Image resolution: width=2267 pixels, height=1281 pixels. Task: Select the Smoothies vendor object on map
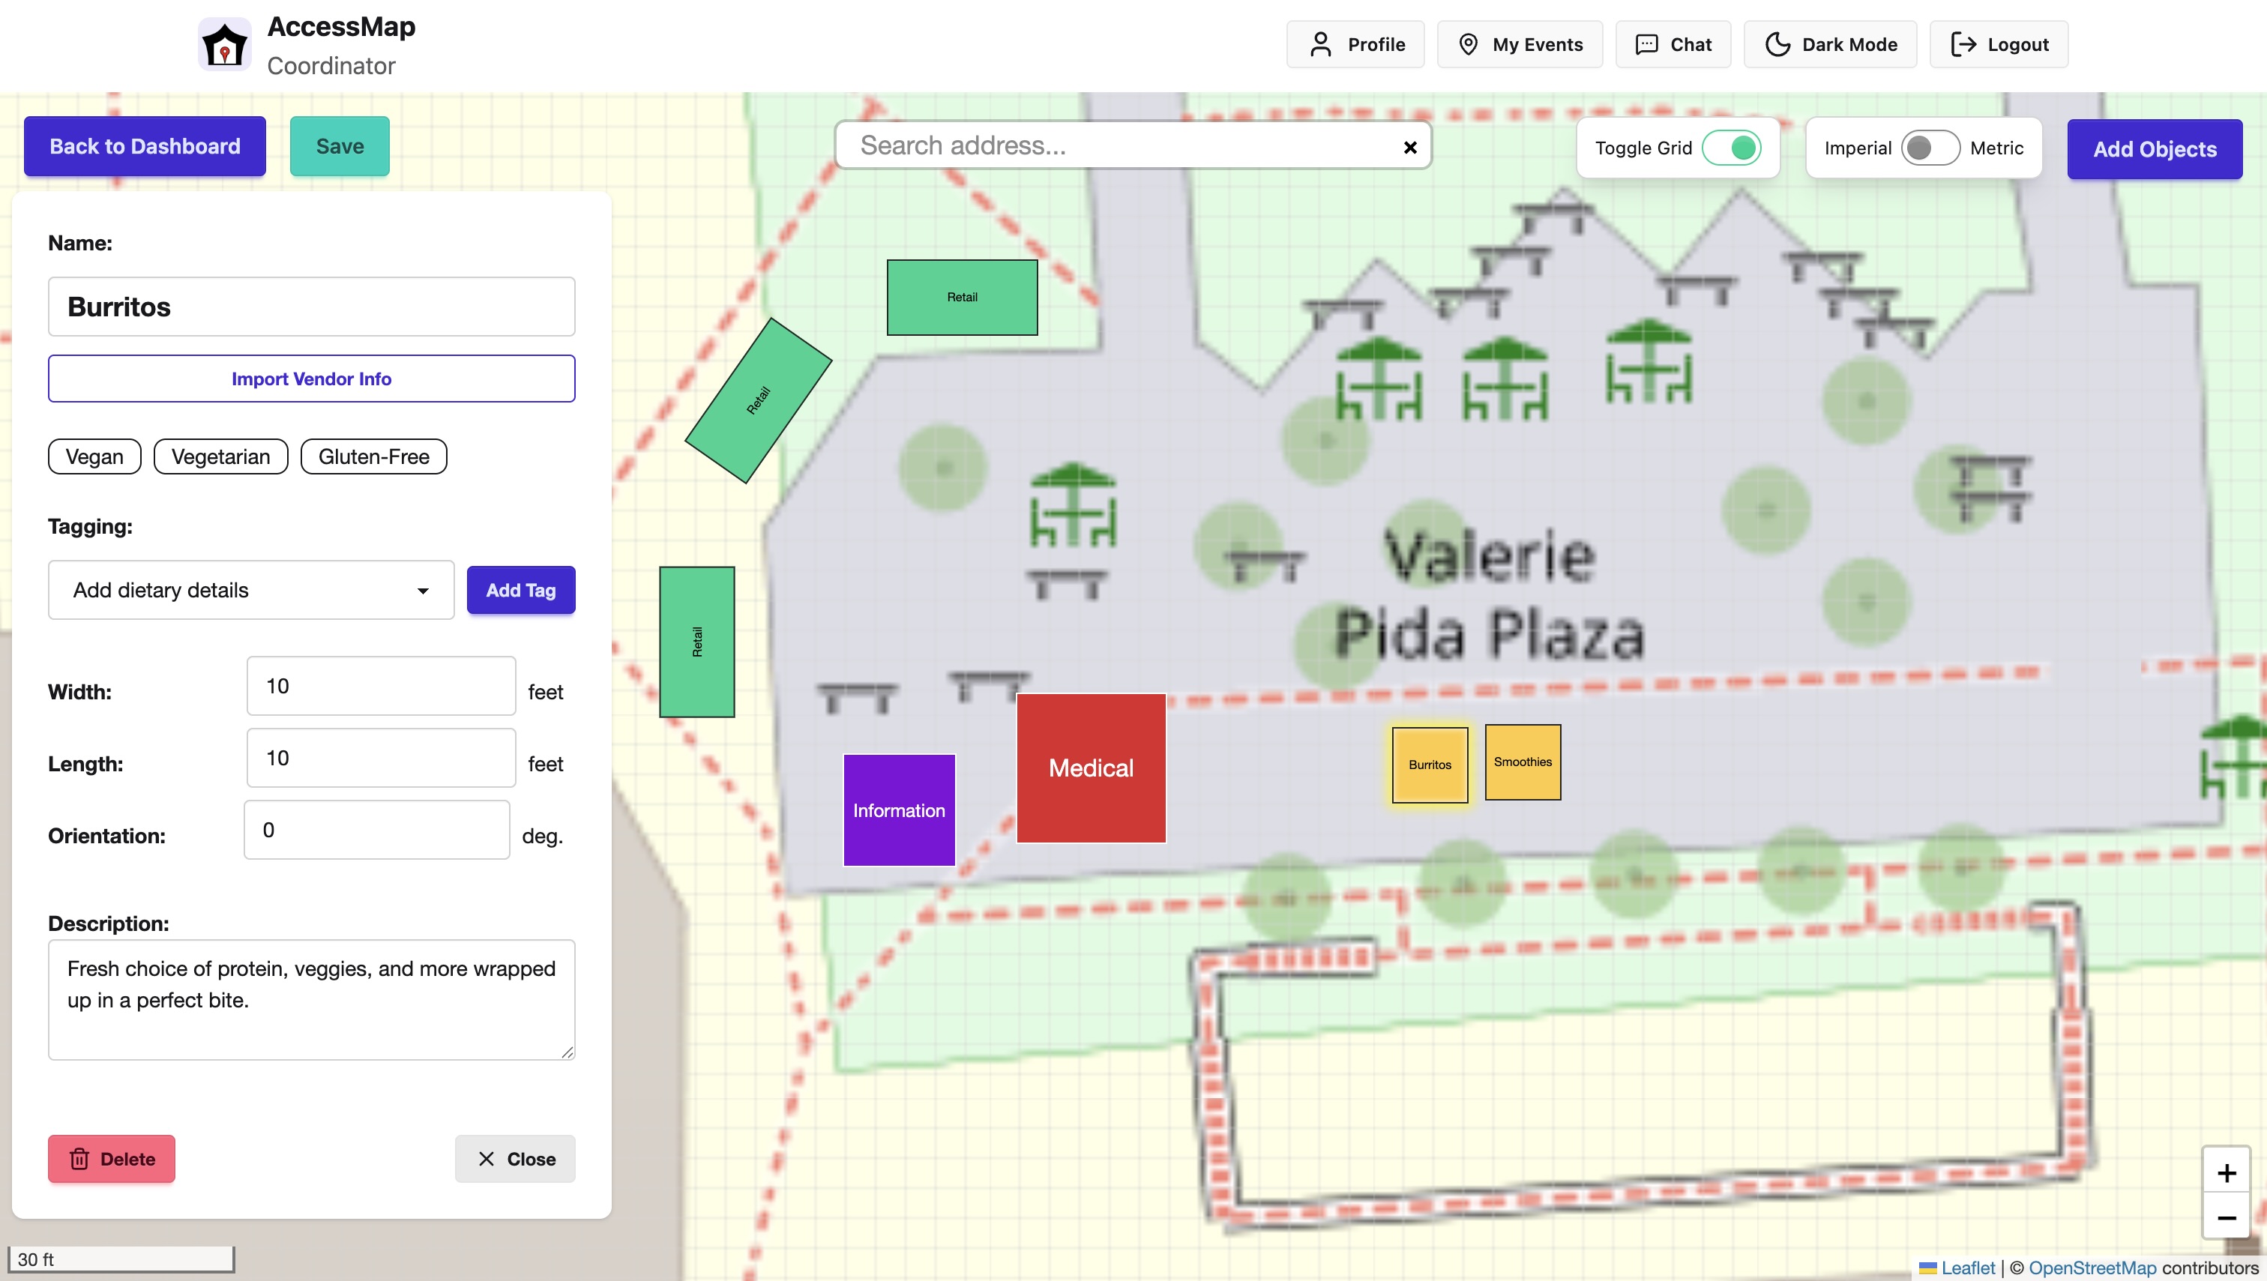(1523, 762)
